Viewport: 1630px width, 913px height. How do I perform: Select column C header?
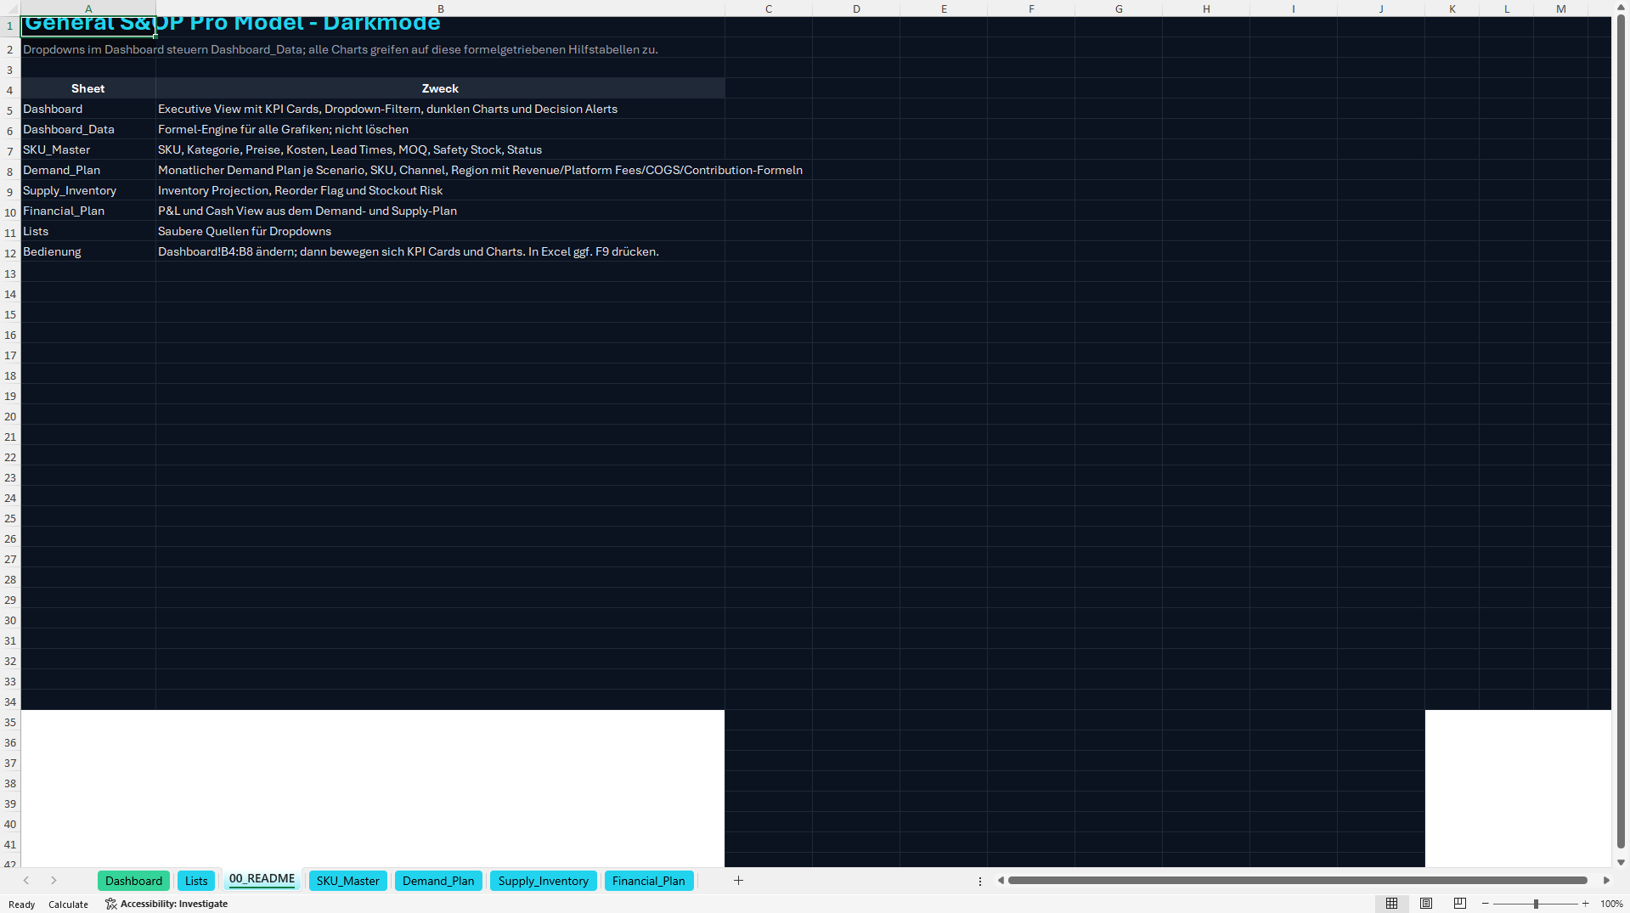(x=769, y=8)
